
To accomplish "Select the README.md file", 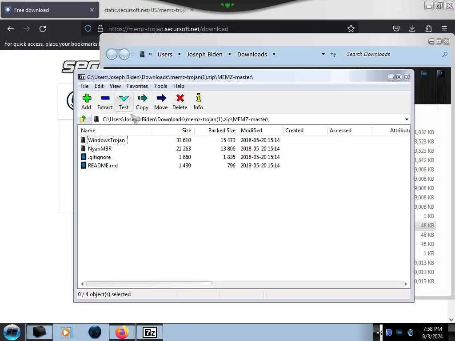I will [103, 165].
